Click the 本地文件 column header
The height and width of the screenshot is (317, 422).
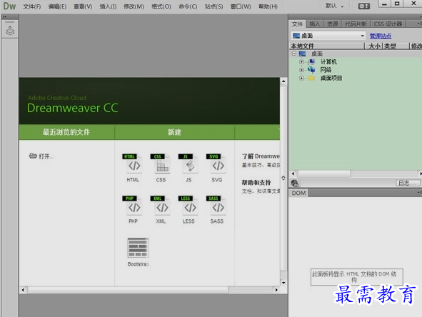pos(327,46)
